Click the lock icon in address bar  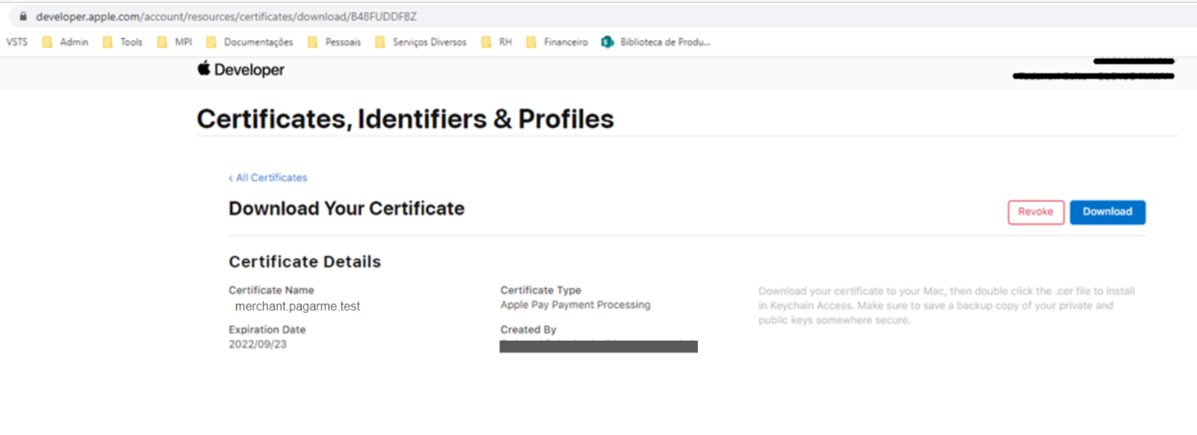pyautogui.click(x=23, y=17)
